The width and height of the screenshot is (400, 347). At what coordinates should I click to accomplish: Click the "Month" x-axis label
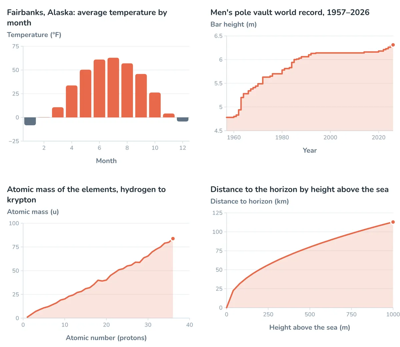coord(106,161)
